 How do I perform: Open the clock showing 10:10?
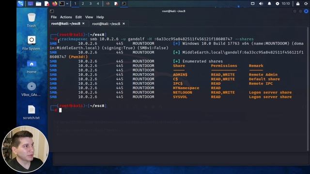click(286, 3)
